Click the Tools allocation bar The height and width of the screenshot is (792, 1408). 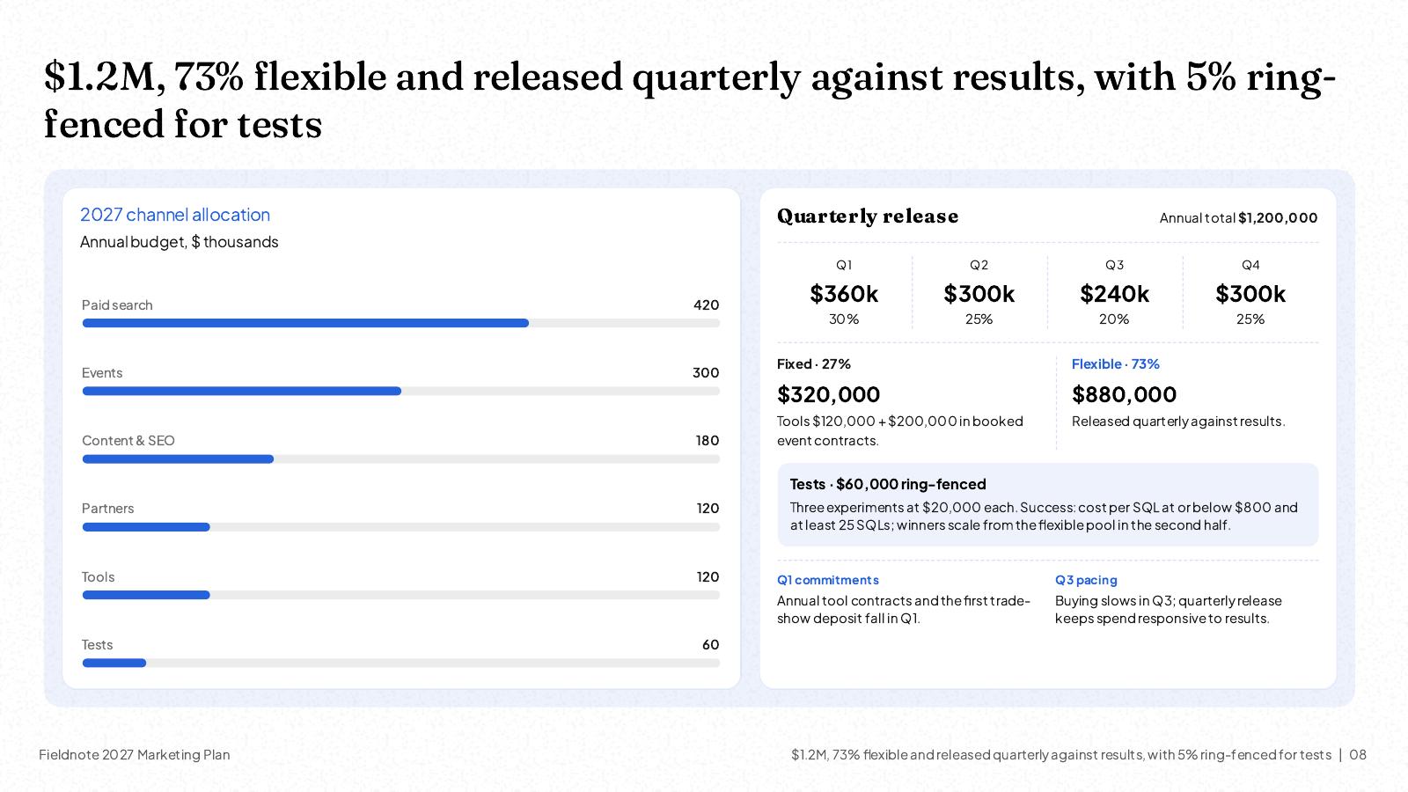pyautogui.click(x=400, y=595)
